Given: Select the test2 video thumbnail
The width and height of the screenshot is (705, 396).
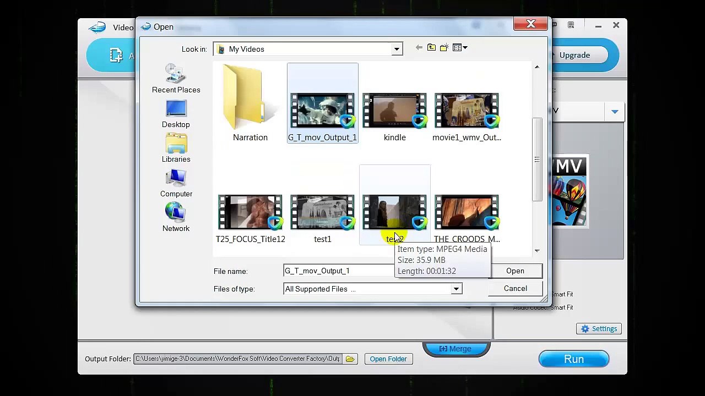Looking at the screenshot, I should (x=394, y=212).
